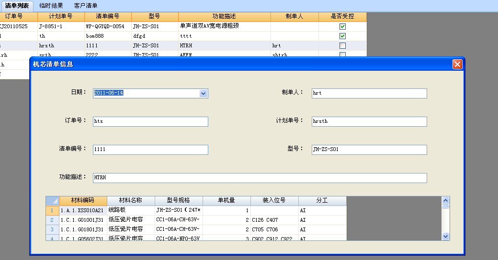Click the materials grid scrollbar up arrow
Screen dimensions: 498x260
pyautogui.click(x=446, y=201)
